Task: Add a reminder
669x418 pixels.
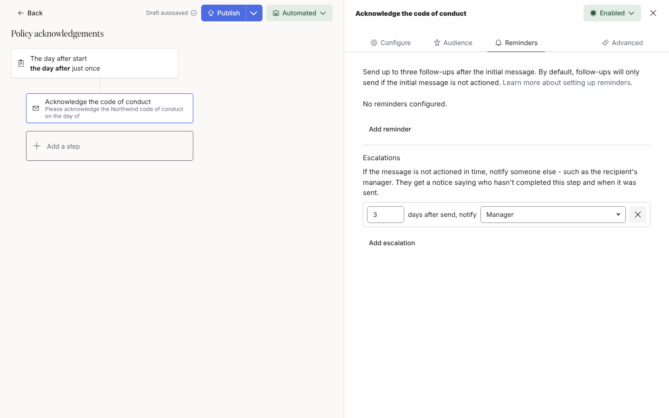Action: pyautogui.click(x=390, y=129)
